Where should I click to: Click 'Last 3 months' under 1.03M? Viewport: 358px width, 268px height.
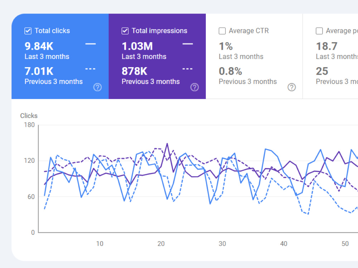point(144,56)
